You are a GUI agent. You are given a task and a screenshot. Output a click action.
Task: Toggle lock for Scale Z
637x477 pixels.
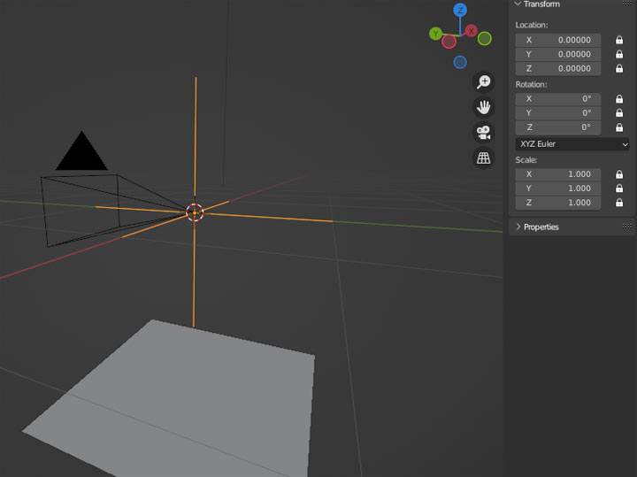[x=619, y=203]
